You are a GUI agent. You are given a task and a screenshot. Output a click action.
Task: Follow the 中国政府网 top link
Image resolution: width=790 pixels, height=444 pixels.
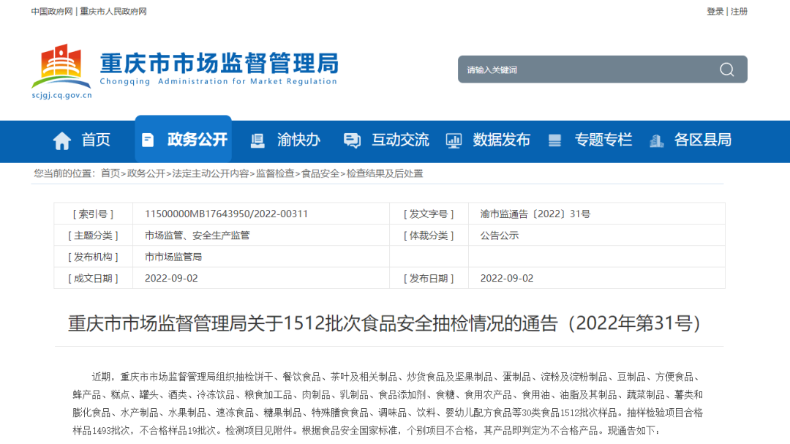(52, 12)
